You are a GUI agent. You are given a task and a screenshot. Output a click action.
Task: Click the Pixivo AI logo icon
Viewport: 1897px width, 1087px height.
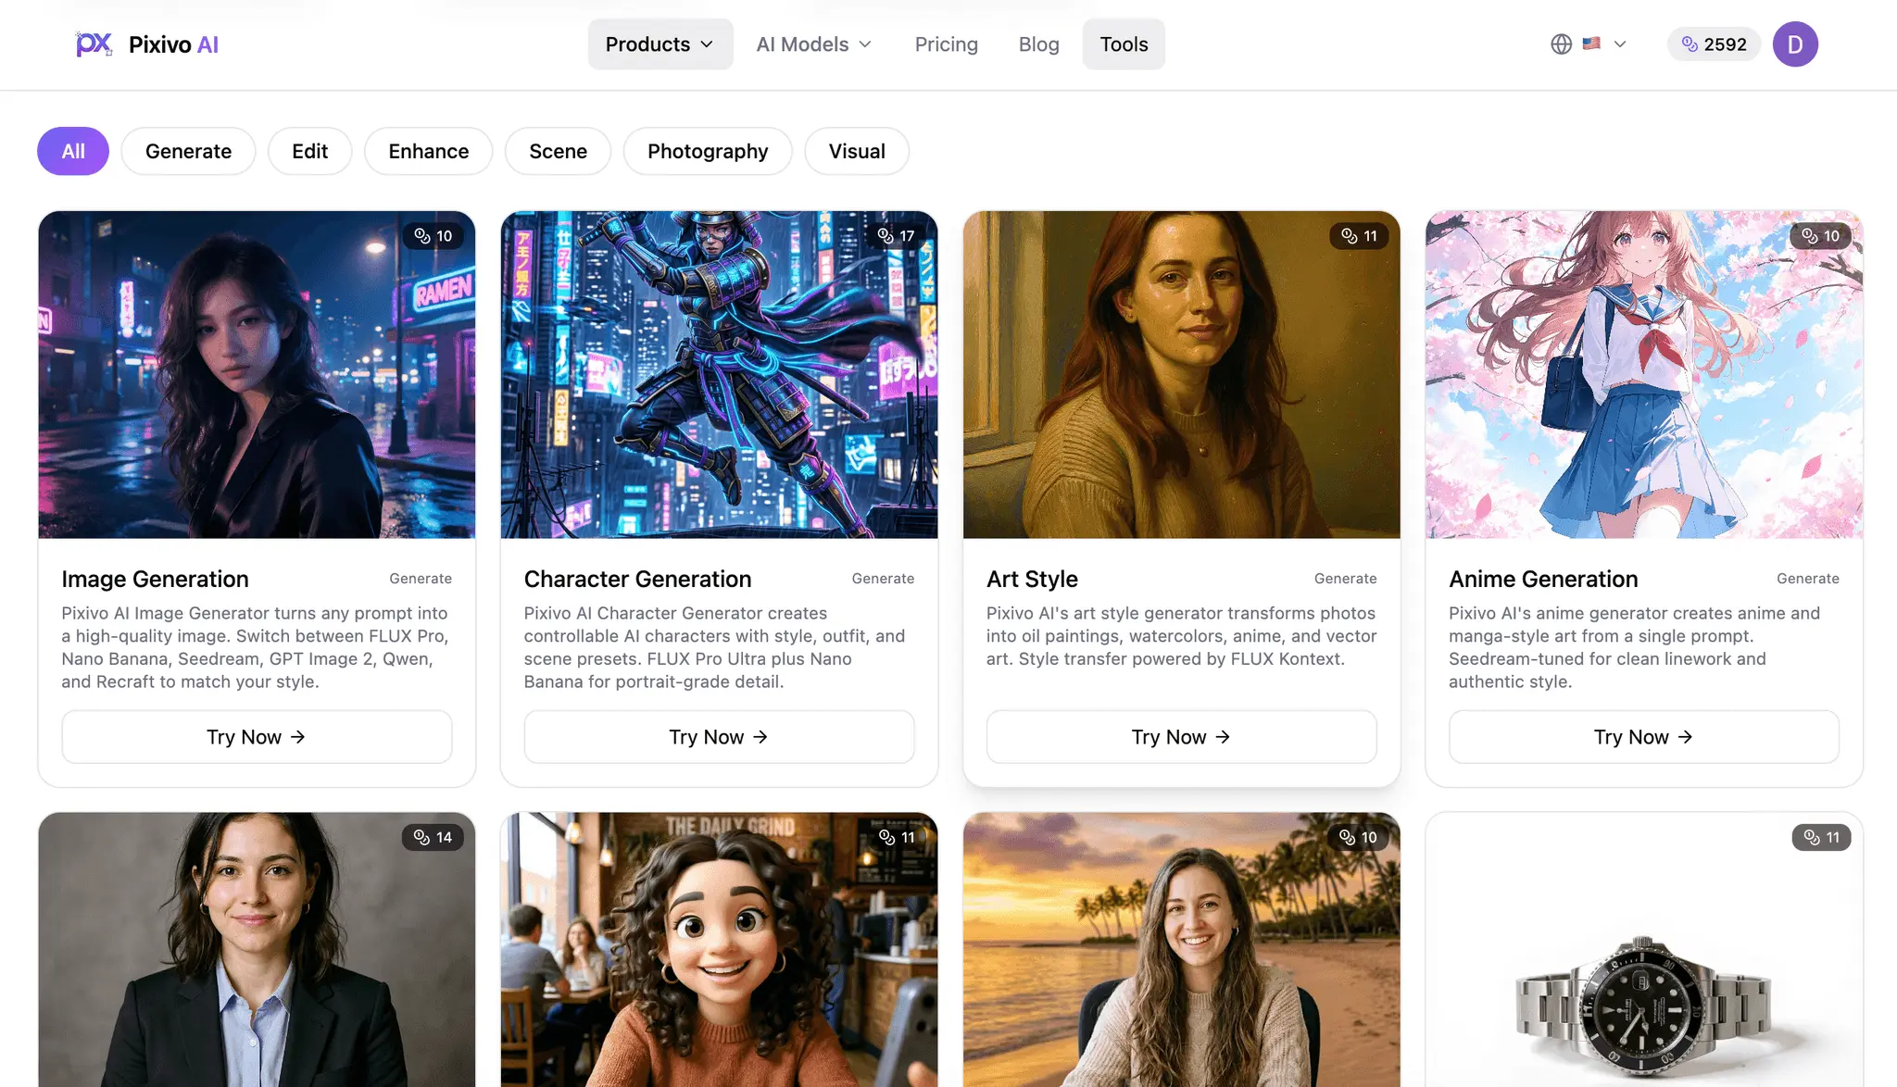pos(94,44)
